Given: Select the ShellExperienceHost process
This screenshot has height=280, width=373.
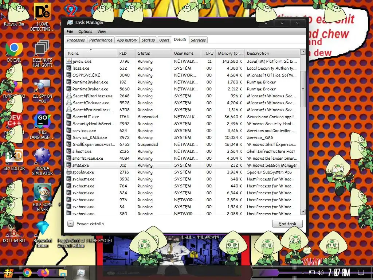Looking at the screenshot, I should point(182,144).
